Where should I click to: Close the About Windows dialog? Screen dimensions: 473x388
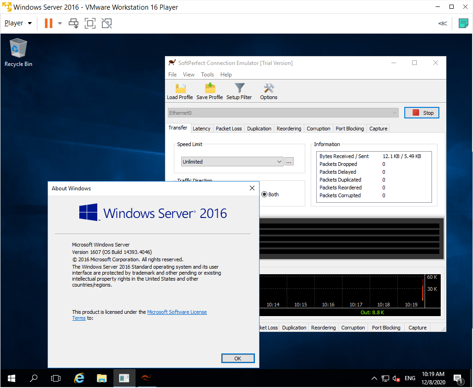point(252,188)
